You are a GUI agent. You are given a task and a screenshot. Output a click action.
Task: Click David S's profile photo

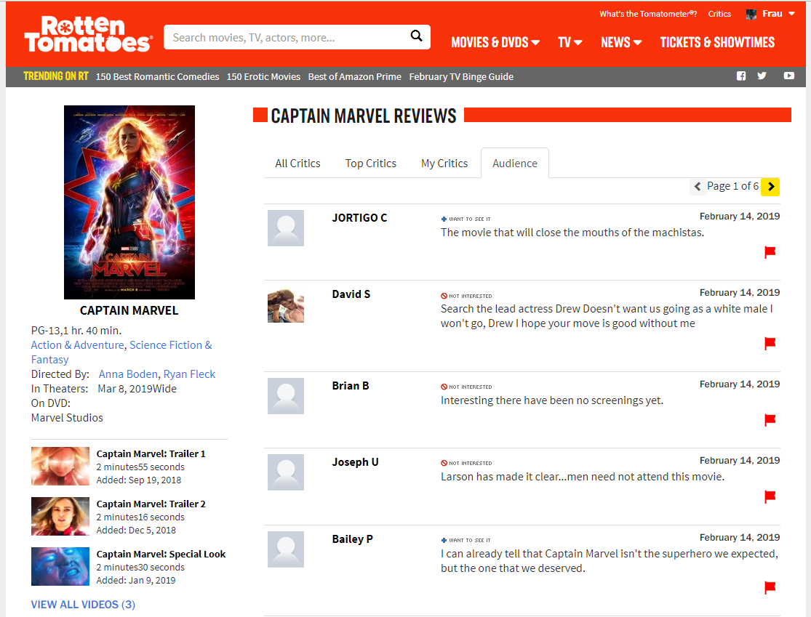(286, 305)
